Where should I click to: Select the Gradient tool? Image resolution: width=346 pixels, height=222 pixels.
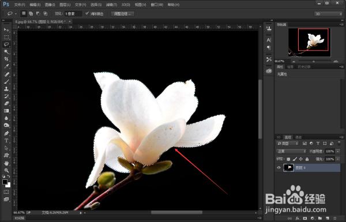pyautogui.click(x=6, y=111)
